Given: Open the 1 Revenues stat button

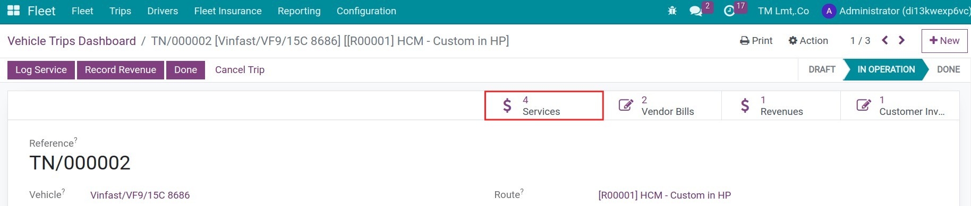Looking at the screenshot, I should coord(781,105).
